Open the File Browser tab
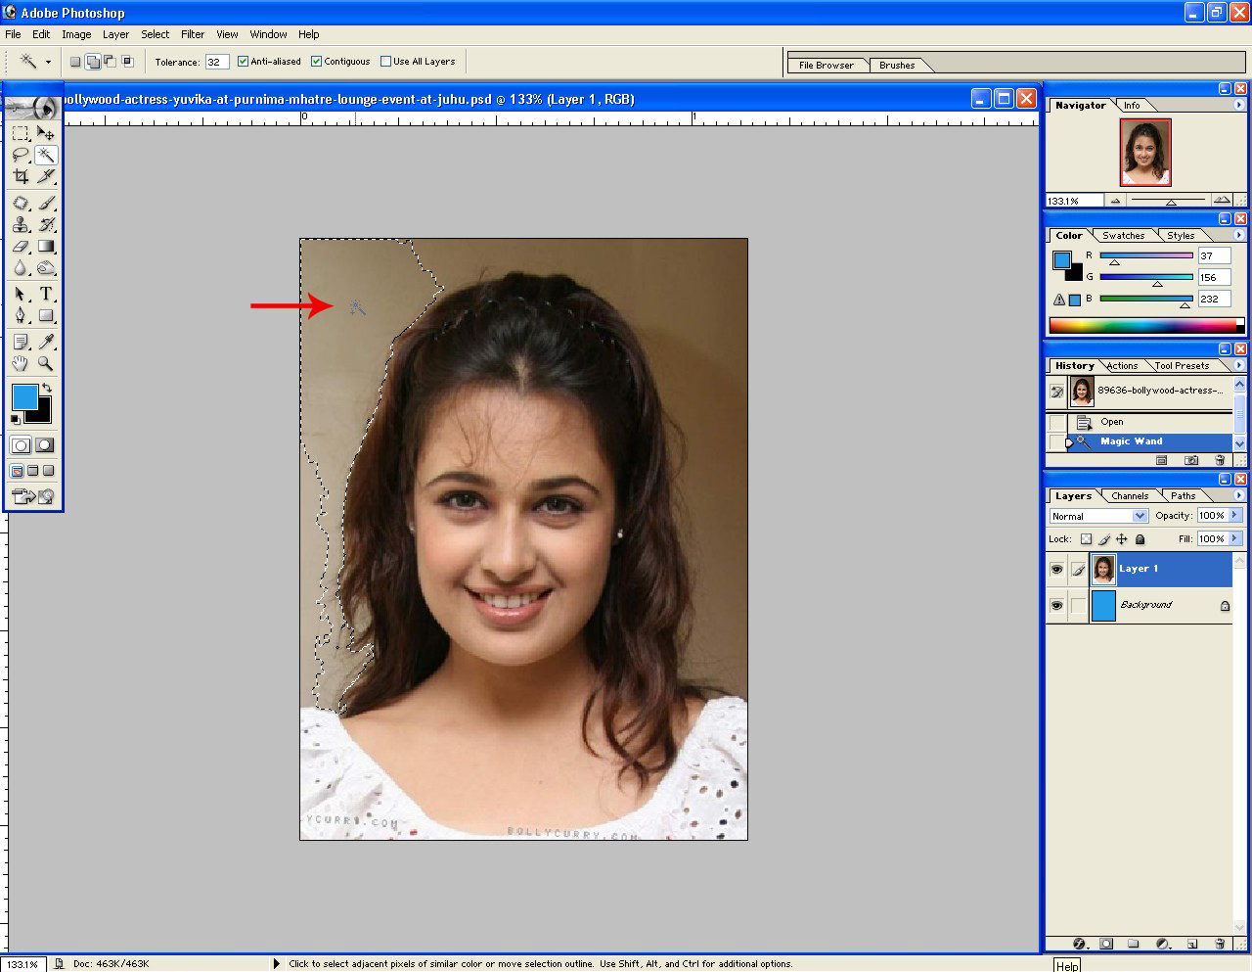The height and width of the screenshot is (972, 1252). point(827,66)
